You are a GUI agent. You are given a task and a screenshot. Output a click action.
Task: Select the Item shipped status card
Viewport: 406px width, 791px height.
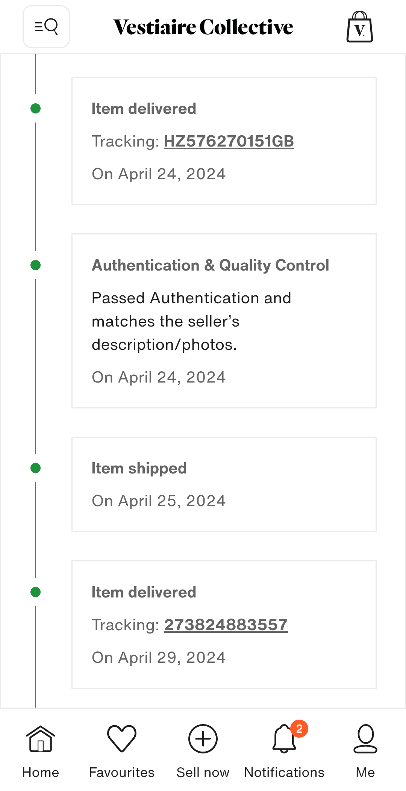pos(224,484)
